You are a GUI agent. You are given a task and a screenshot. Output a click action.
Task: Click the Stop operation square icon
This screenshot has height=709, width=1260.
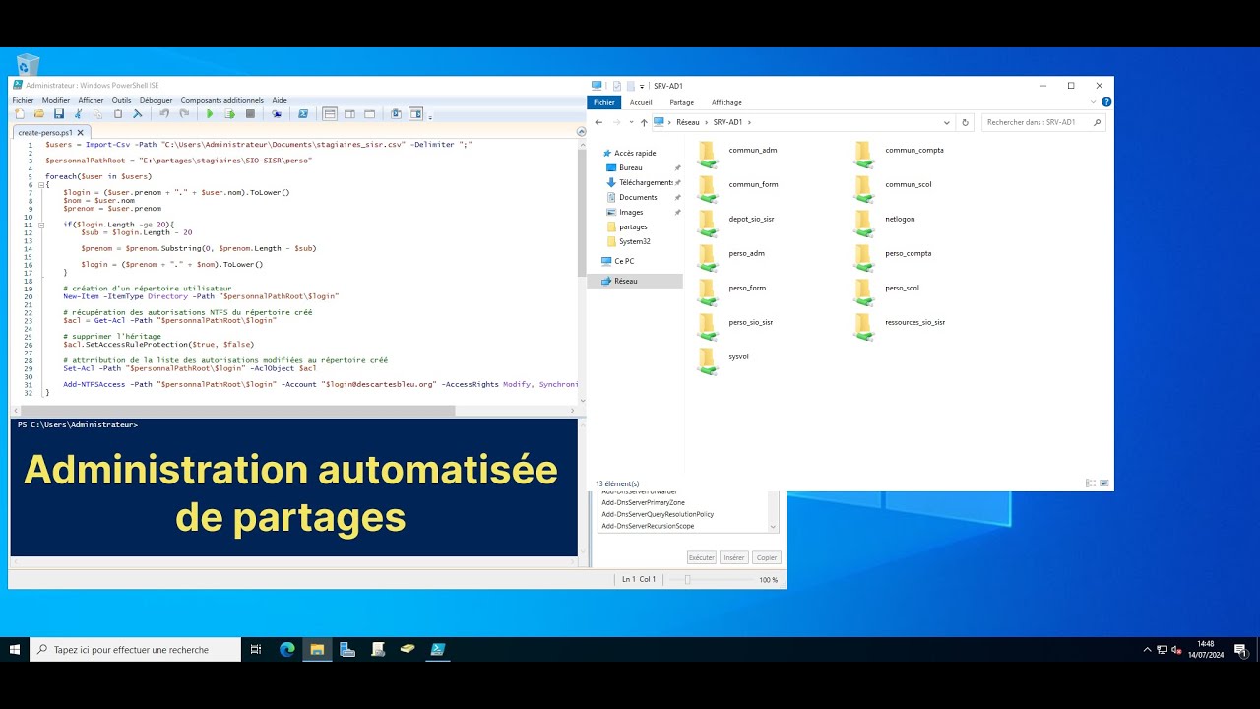[x=250, y=114]
